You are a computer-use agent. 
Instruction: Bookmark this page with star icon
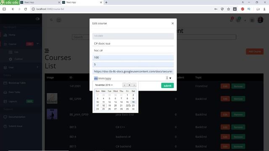(x=229, y=9)
